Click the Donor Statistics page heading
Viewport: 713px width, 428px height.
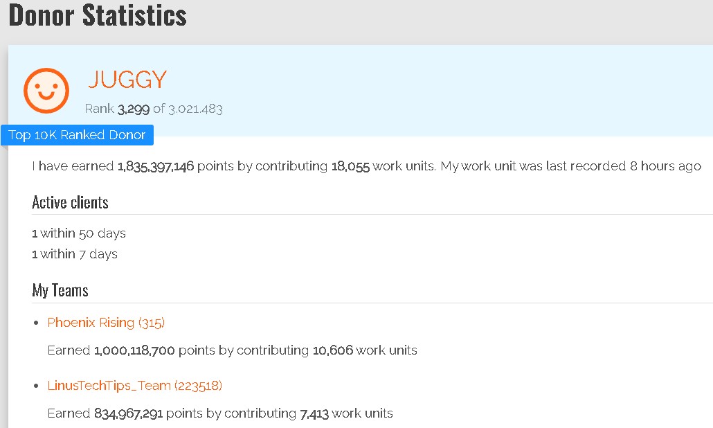click(98, 16)
